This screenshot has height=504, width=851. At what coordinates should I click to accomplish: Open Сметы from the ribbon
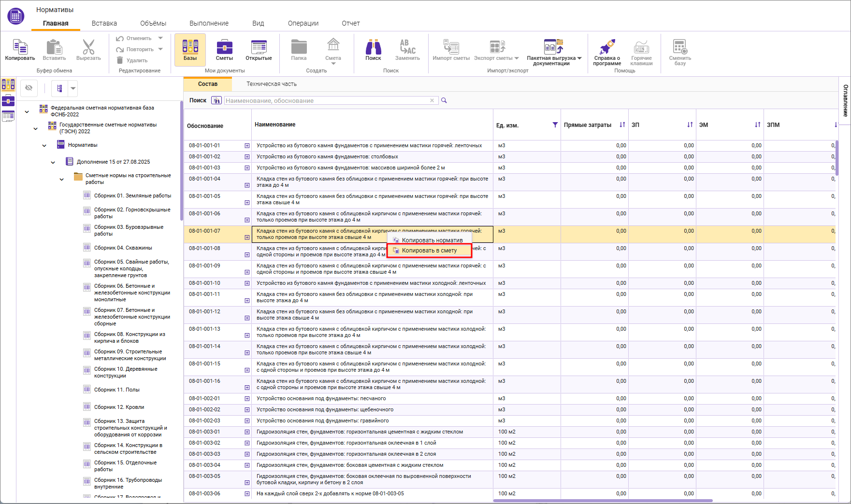coord(224,49)
